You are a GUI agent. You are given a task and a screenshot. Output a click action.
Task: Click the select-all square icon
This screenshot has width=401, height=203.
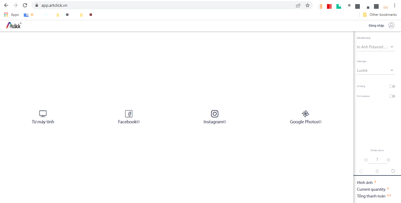pos(361,171)
